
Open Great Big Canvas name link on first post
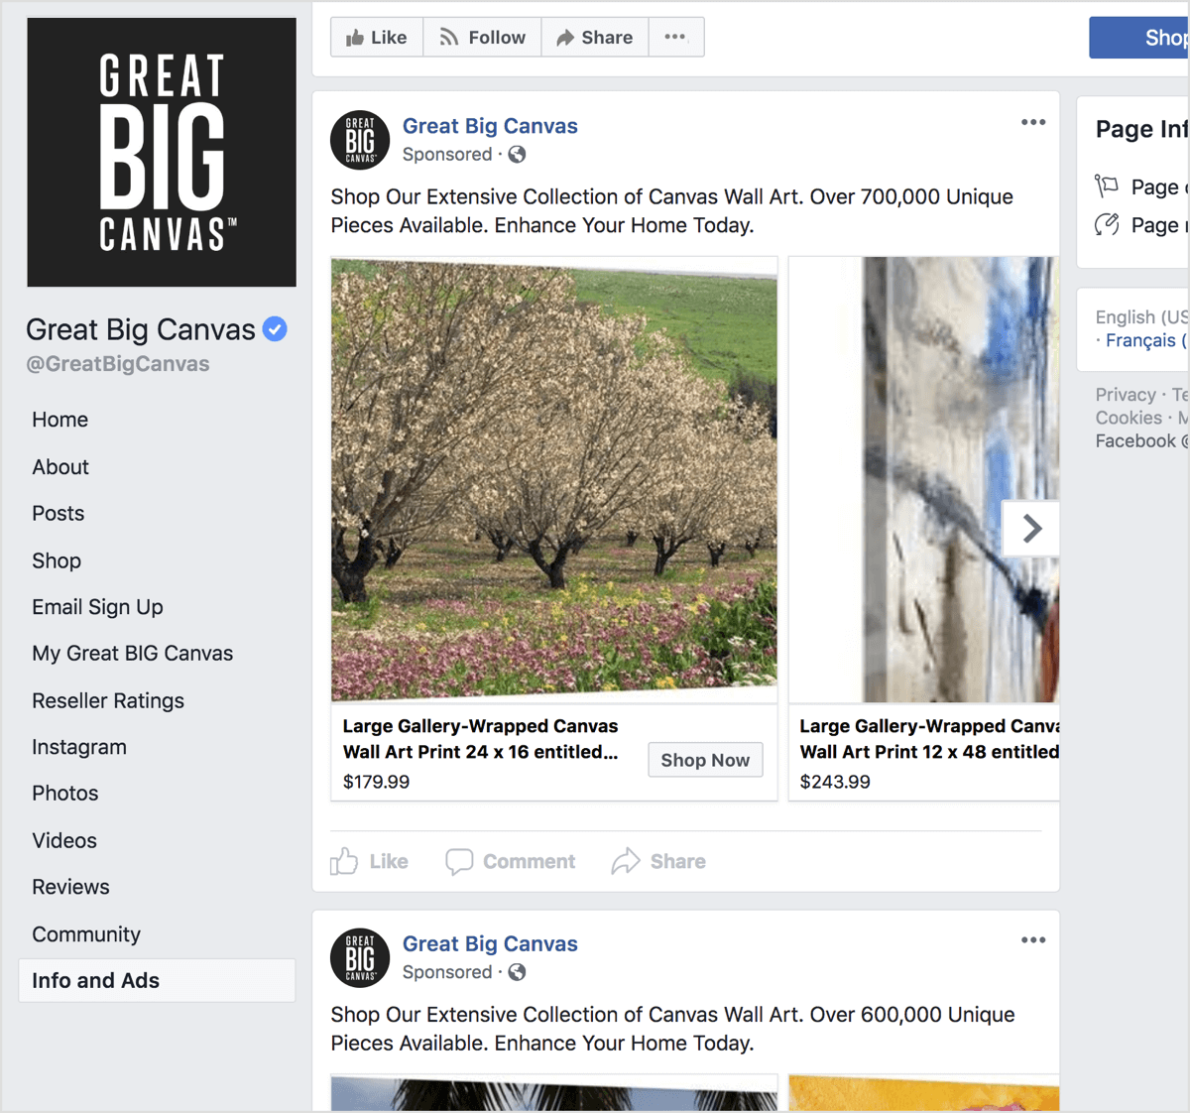click(x=490, y=126)
